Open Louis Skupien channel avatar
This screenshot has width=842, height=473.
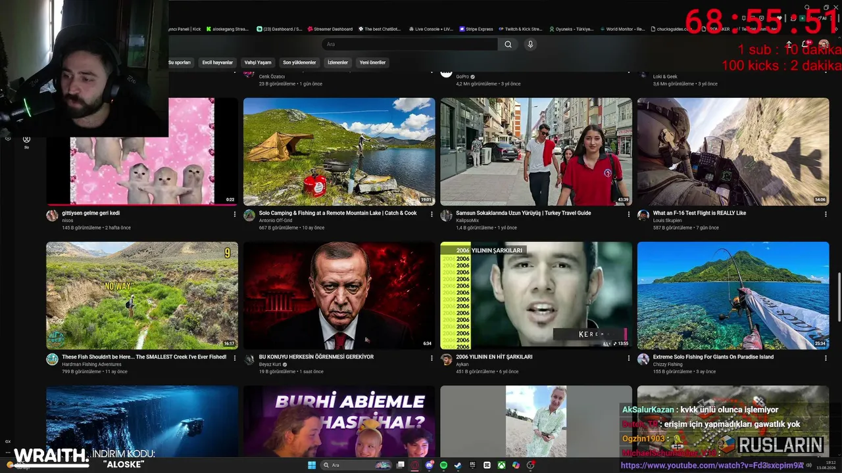pos(643,215)
